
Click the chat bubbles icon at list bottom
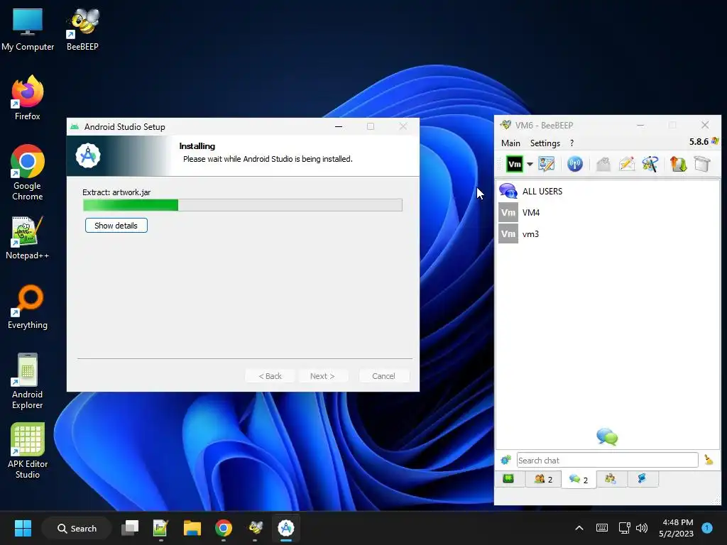[607, 436]
